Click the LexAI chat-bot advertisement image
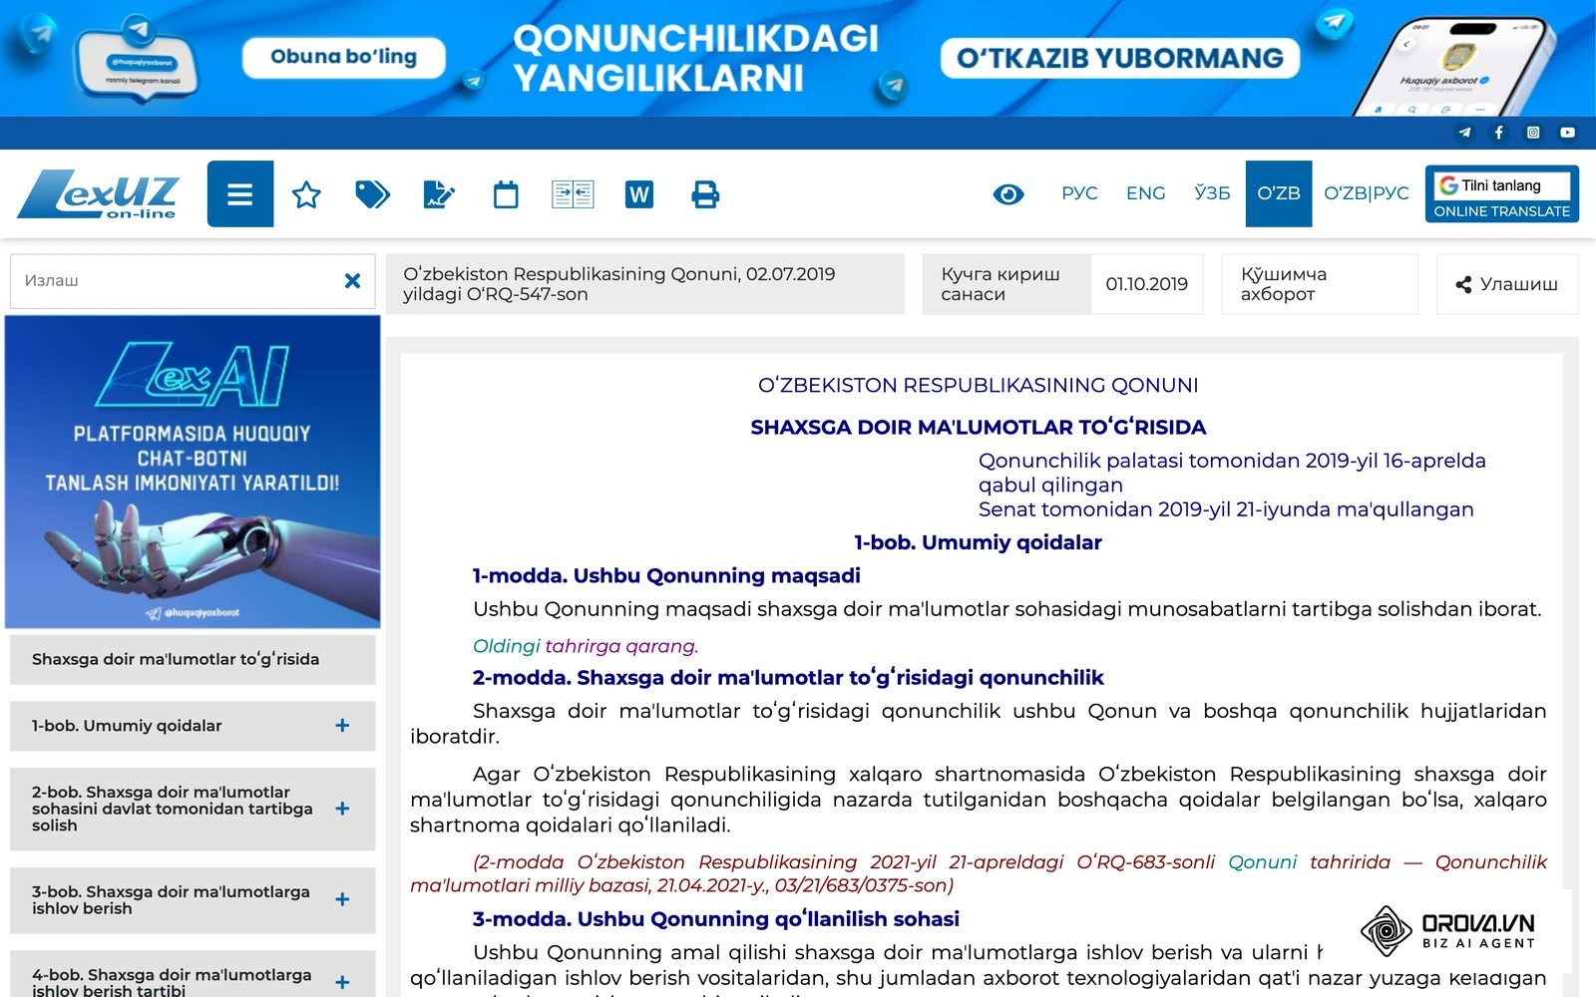 193,472
